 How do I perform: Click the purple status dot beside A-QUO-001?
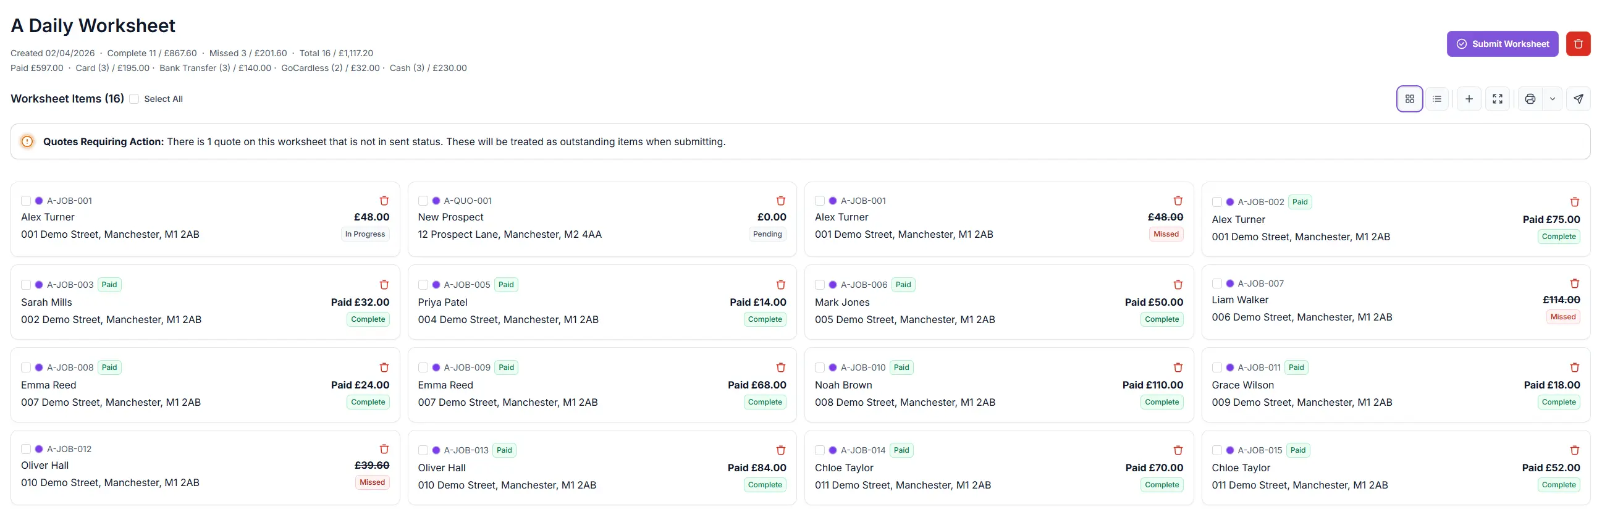(x=436, y=201)
